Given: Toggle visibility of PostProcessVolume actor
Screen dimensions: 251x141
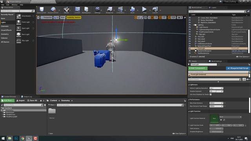Looking at the screenshot, I should tap(190, 32).
